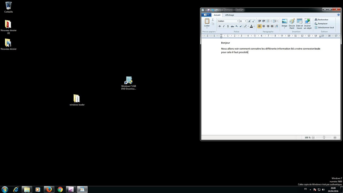Select the Corbeille recycle bin icon

coord(9,7)
